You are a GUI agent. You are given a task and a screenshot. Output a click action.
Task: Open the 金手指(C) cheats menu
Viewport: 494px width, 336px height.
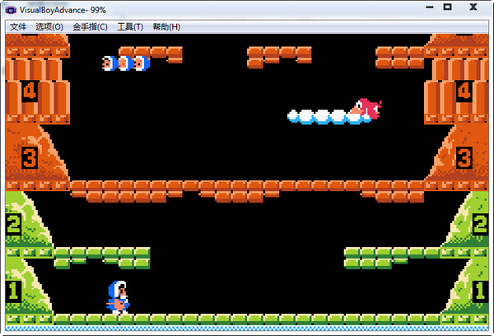(90, 26)
